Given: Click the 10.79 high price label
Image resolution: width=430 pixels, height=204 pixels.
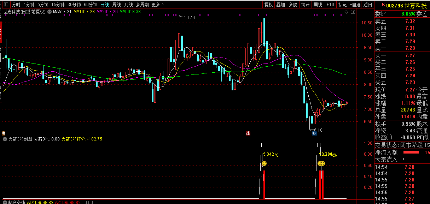Looking at the screenshot, I should (x=190, y=17).
